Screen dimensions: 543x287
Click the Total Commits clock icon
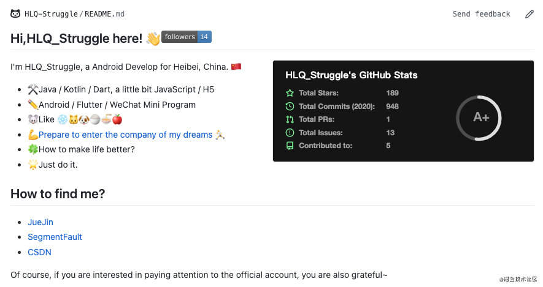tap(290, 106)
